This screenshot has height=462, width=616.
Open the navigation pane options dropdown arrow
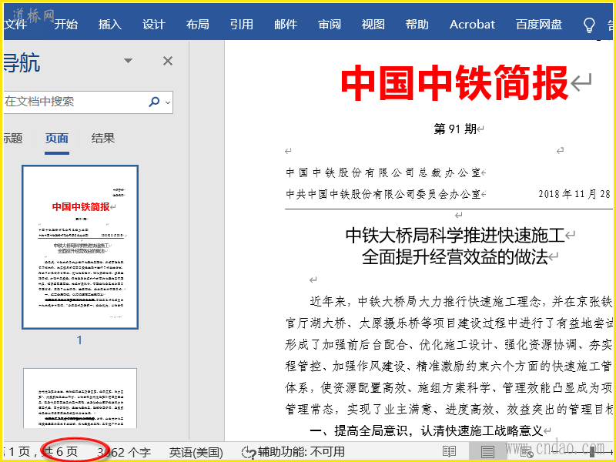point(128,61)
